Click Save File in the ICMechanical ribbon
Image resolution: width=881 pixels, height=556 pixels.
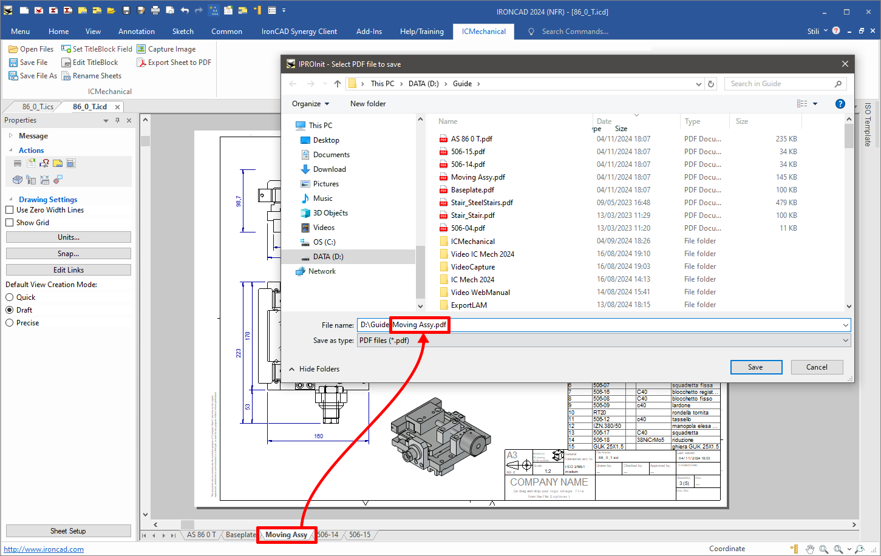[x=28, y=63]
